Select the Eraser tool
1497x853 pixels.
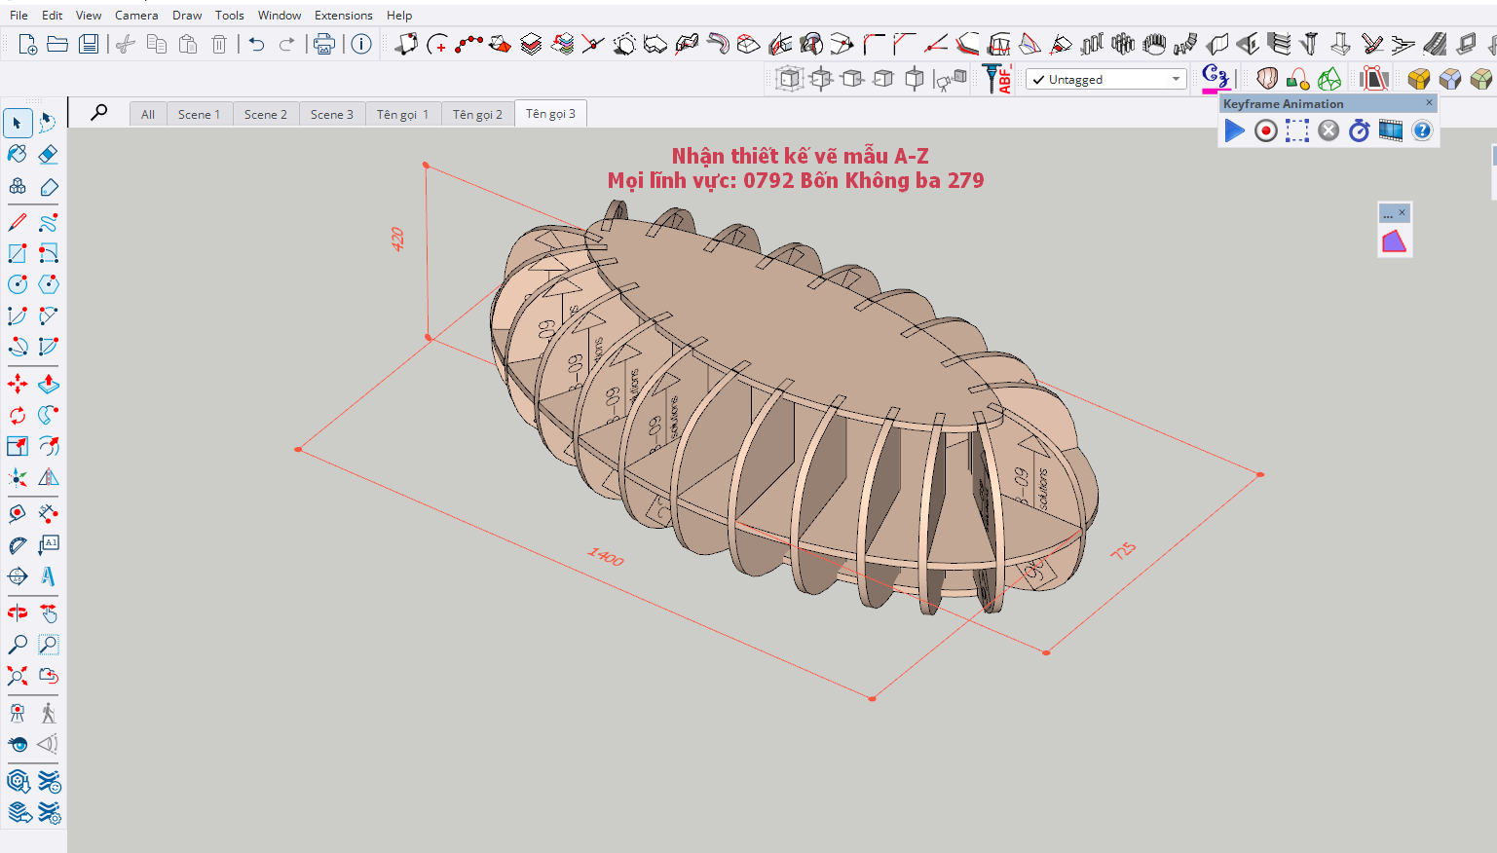pyautogui.click(x=48, y=154)
